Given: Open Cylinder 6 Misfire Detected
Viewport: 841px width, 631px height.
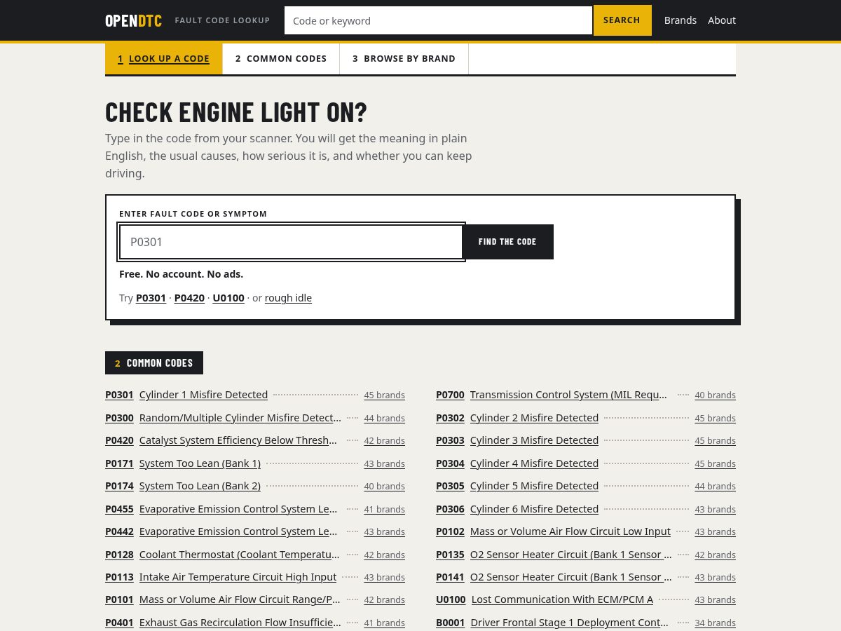Looking at the screenshot, I should click(534, 509).
